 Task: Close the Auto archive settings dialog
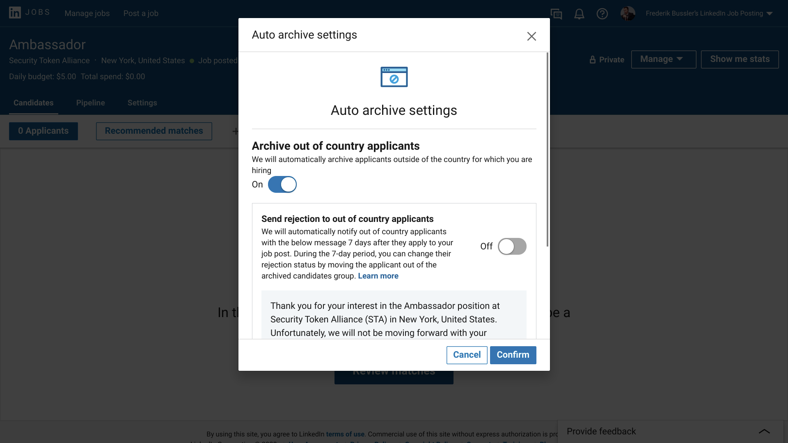531,37
